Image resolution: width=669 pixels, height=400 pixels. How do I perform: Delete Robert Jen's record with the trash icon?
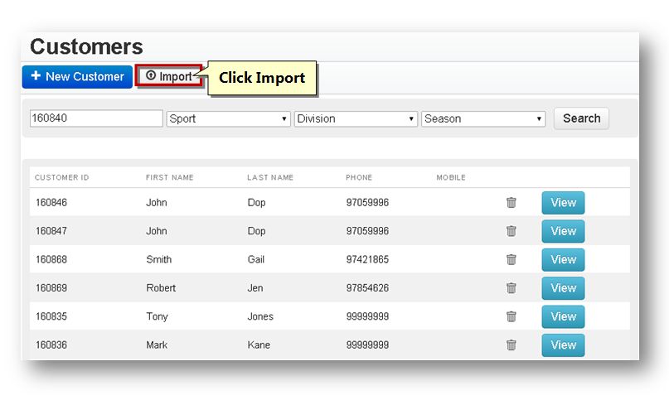pos(511,288)
